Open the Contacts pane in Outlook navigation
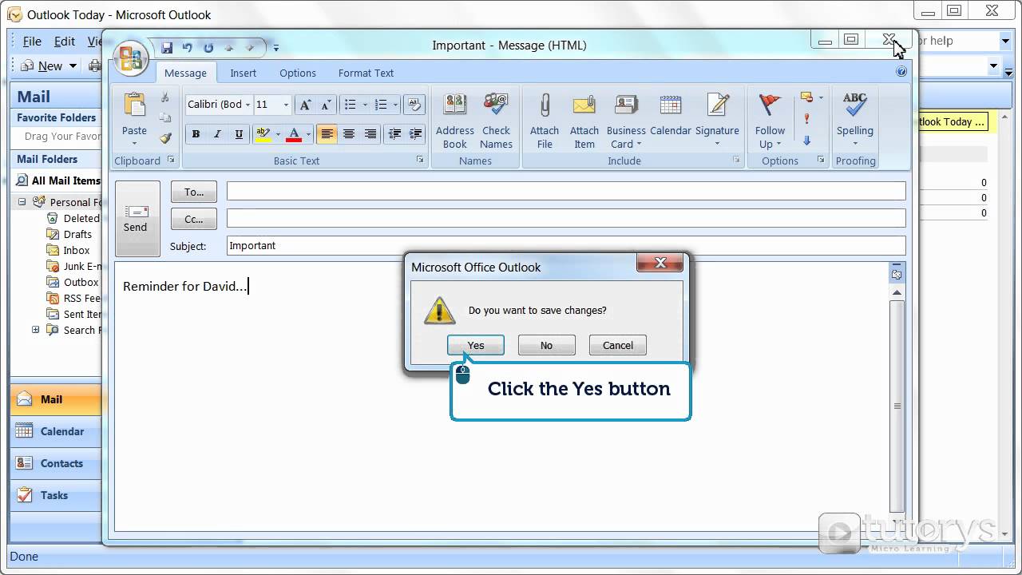 tap(56, 463)
